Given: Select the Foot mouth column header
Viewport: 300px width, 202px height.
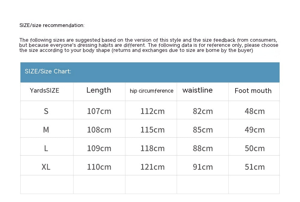Looking at the screenshot, I should click(x=253, y=91).
